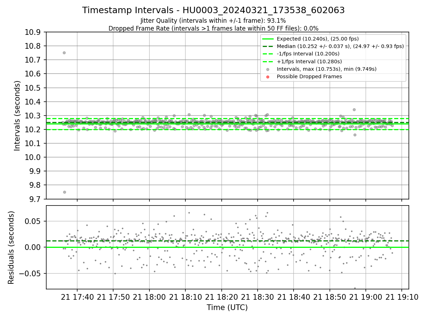Click the 'Time (UTC)' x-axis label
Image resolution: width=427 pixels, height=320 pixels.
(x=227, y=308)
